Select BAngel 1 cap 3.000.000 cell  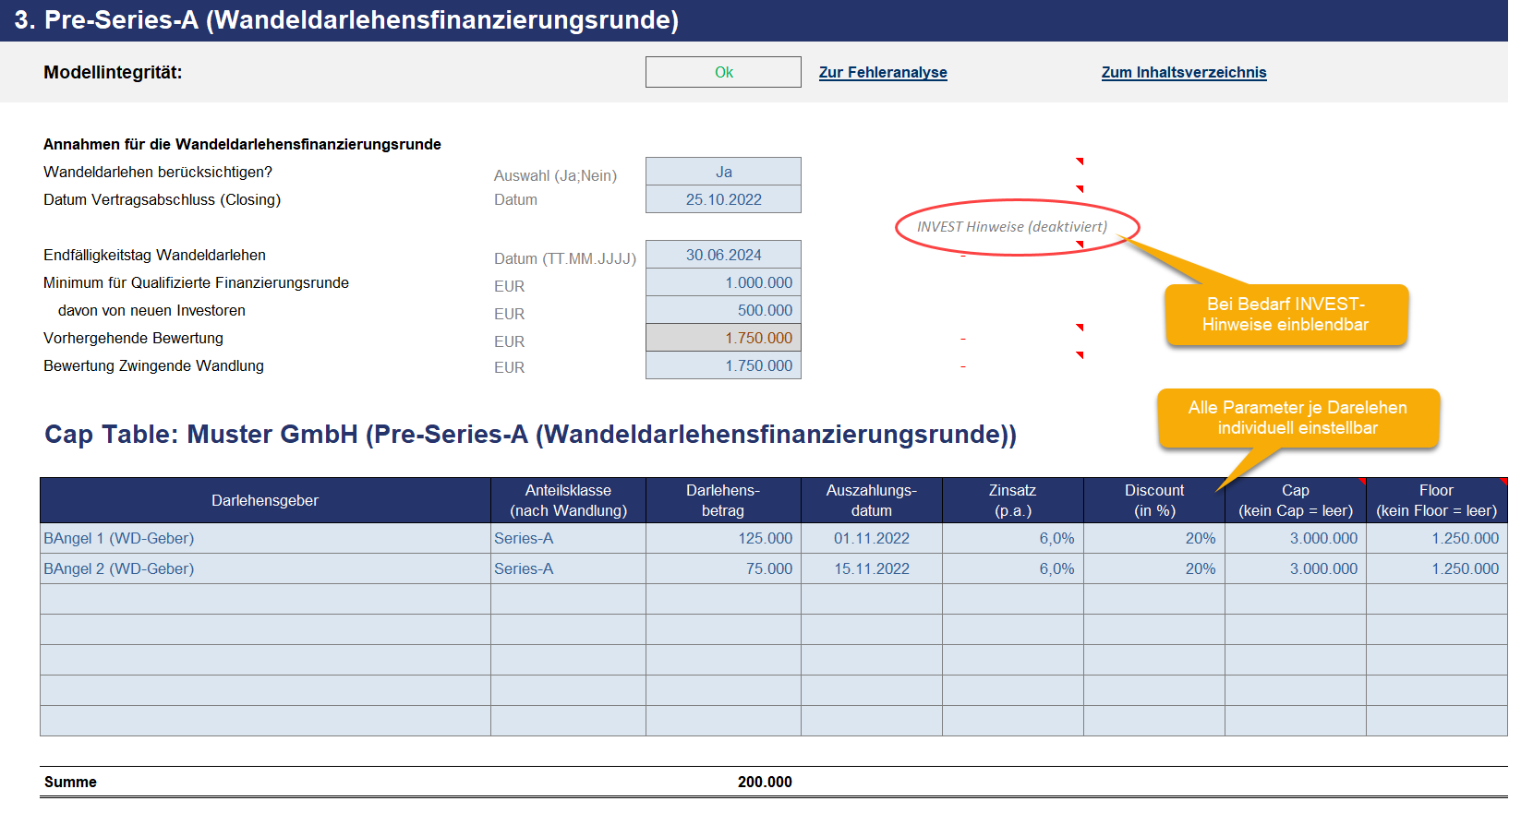pyautogui.click(x=1296, y=538)
